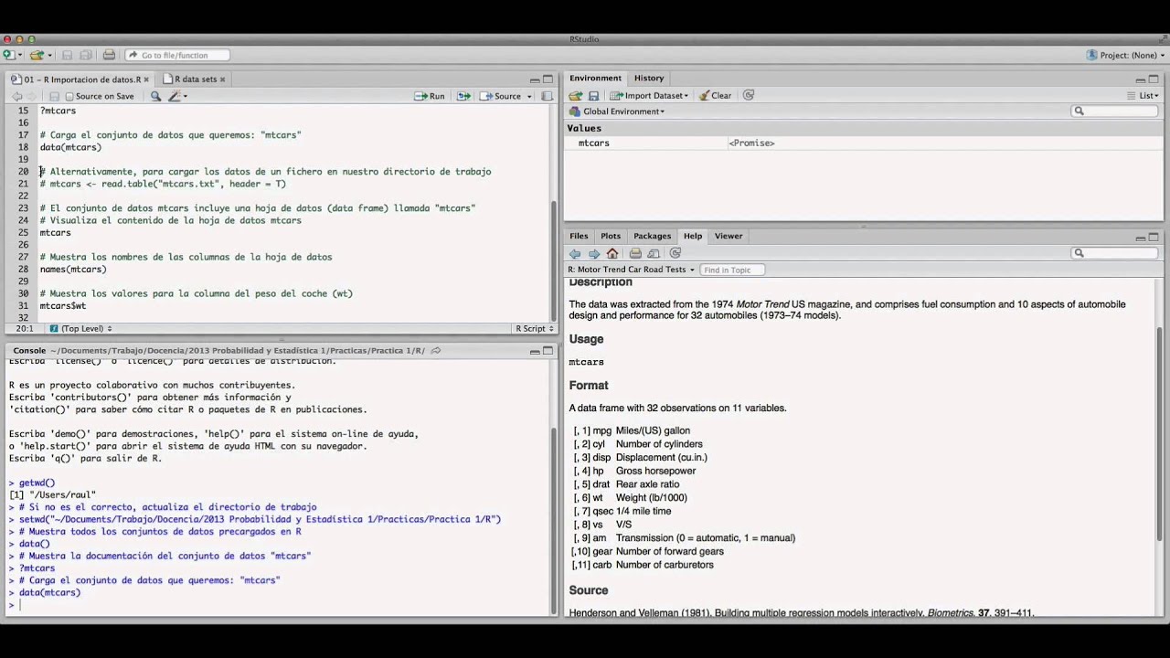1170x658 pixels.
Task: Click the Help search field
Action: click(1114, 253)
